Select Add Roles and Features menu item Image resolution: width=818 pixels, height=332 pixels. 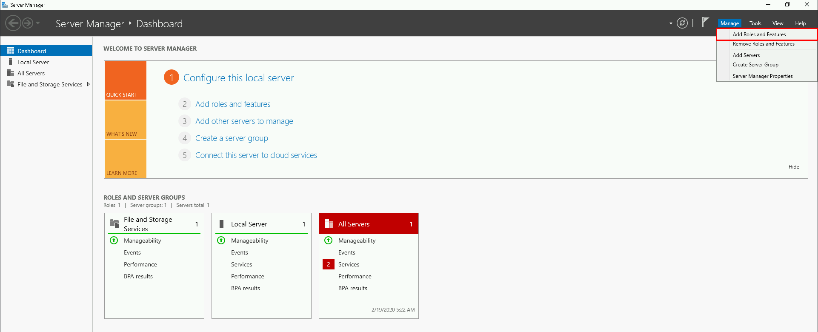point(759,34)
